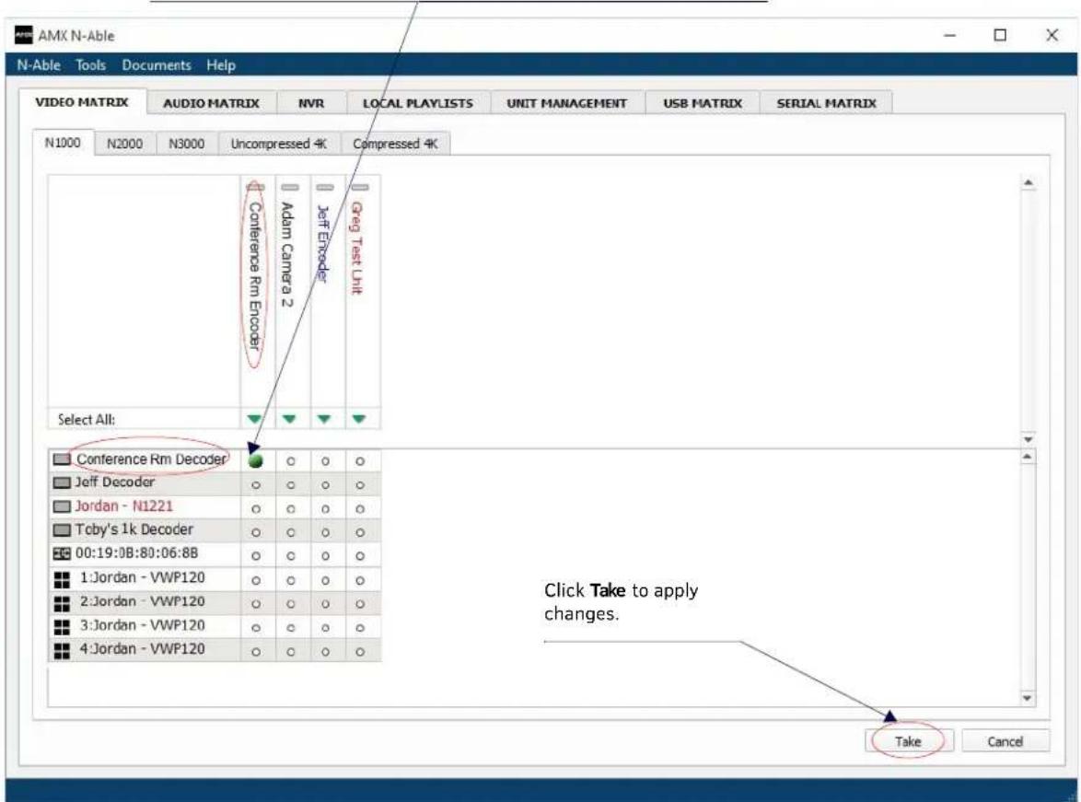Select the N3000 sub-tab
Image resolution: width=1081 pixels, height=802 pixels.
pyautogui.click(x=187, y=144)
